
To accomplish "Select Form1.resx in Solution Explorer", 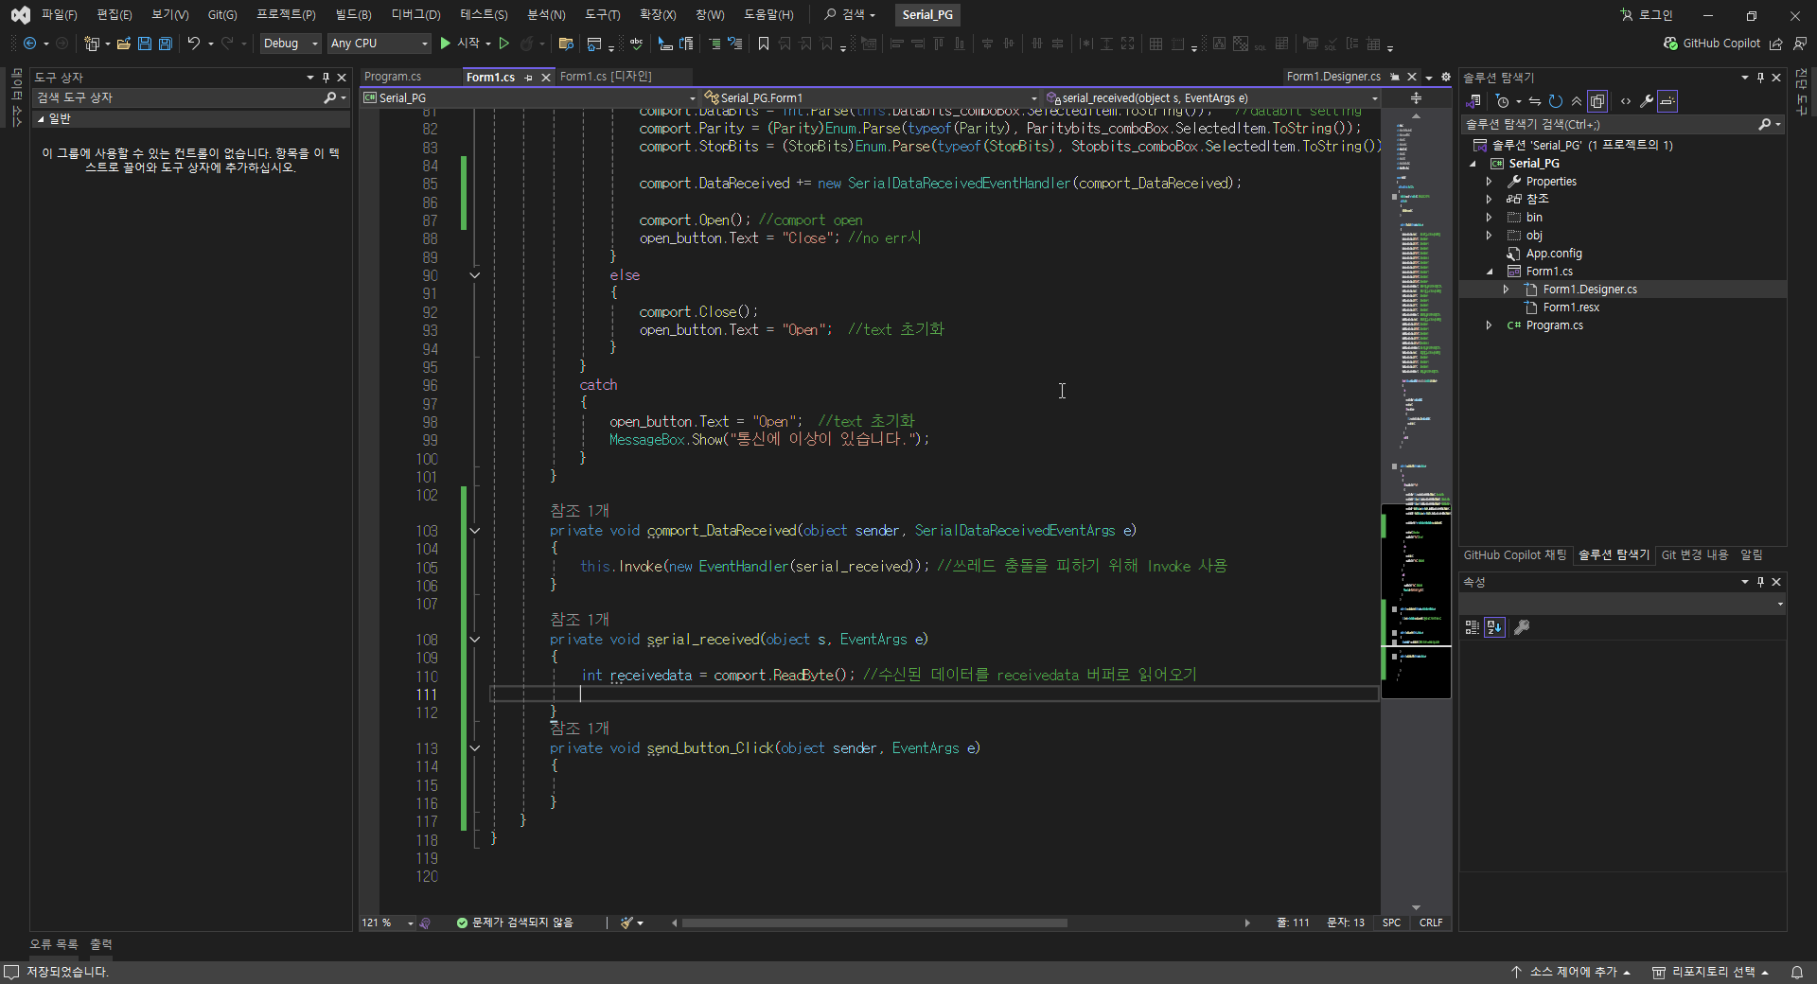I will (x=1571, y=307).
